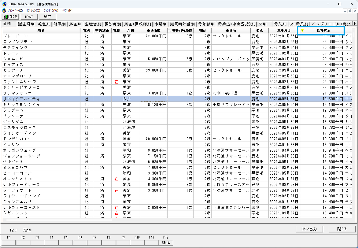Click the 千葉サラブレッドセ market cell
The height and width of the screenshot is (248, 358).
[x=231, y=104]
